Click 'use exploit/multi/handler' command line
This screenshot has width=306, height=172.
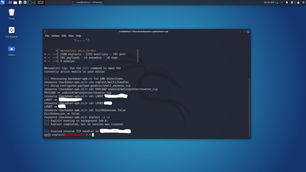click(86, 82)
